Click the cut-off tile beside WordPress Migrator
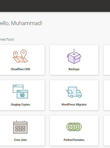110x148 pixels. pos(107,95)
